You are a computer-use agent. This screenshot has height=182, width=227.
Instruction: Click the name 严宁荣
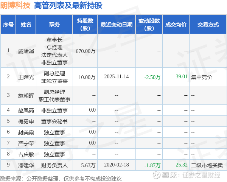(x=26, y=143)
